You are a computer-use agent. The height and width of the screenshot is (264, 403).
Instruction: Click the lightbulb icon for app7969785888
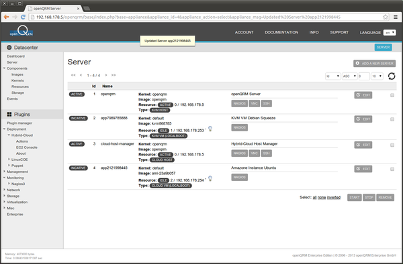click(210, 129)
